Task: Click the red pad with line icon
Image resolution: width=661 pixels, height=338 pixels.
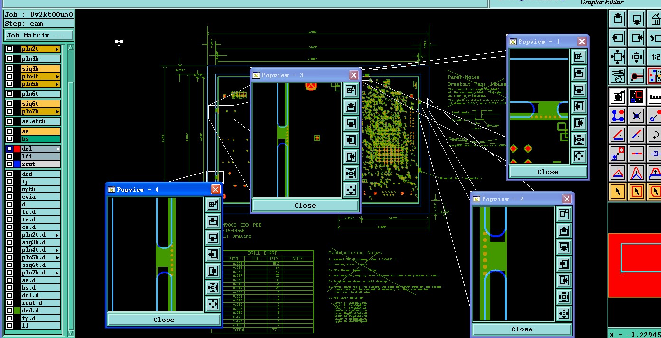Action: click(637, 75)
